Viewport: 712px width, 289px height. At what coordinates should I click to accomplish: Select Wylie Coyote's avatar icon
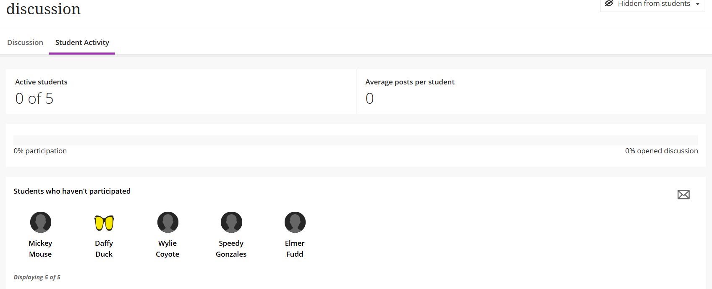[x=168, y=222]
